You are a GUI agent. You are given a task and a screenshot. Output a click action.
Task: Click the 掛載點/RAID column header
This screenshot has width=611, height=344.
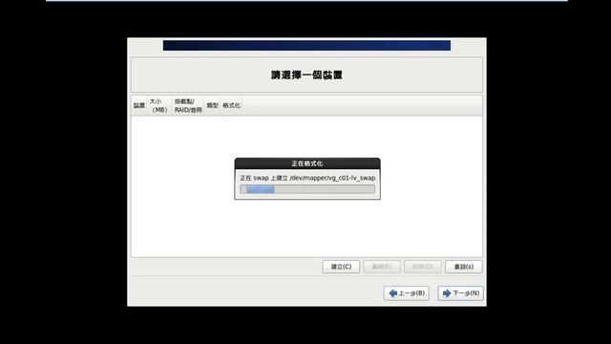coord(188,106)
